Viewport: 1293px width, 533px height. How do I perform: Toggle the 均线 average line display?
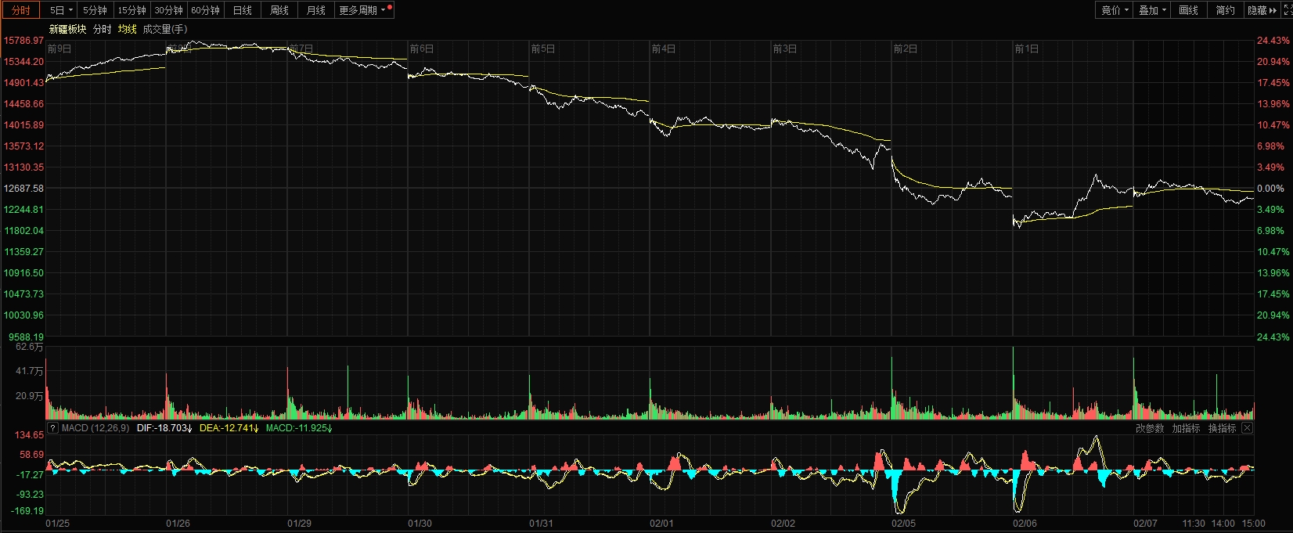pos(127,29)
